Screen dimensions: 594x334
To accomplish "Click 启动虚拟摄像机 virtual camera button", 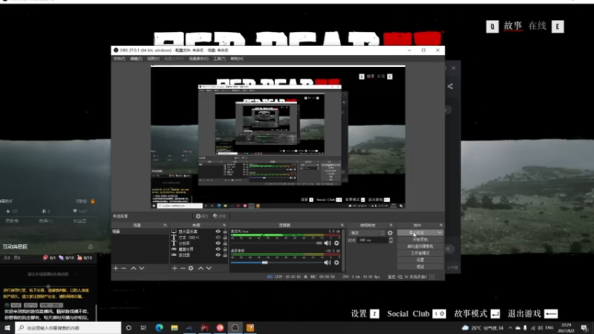I will point(420,246).
